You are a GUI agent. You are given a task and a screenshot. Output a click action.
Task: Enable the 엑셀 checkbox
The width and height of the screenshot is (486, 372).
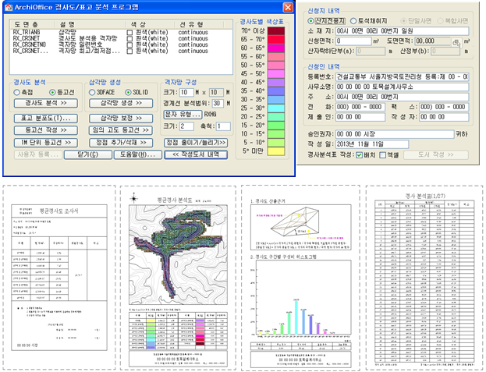(x=383, y=155)
